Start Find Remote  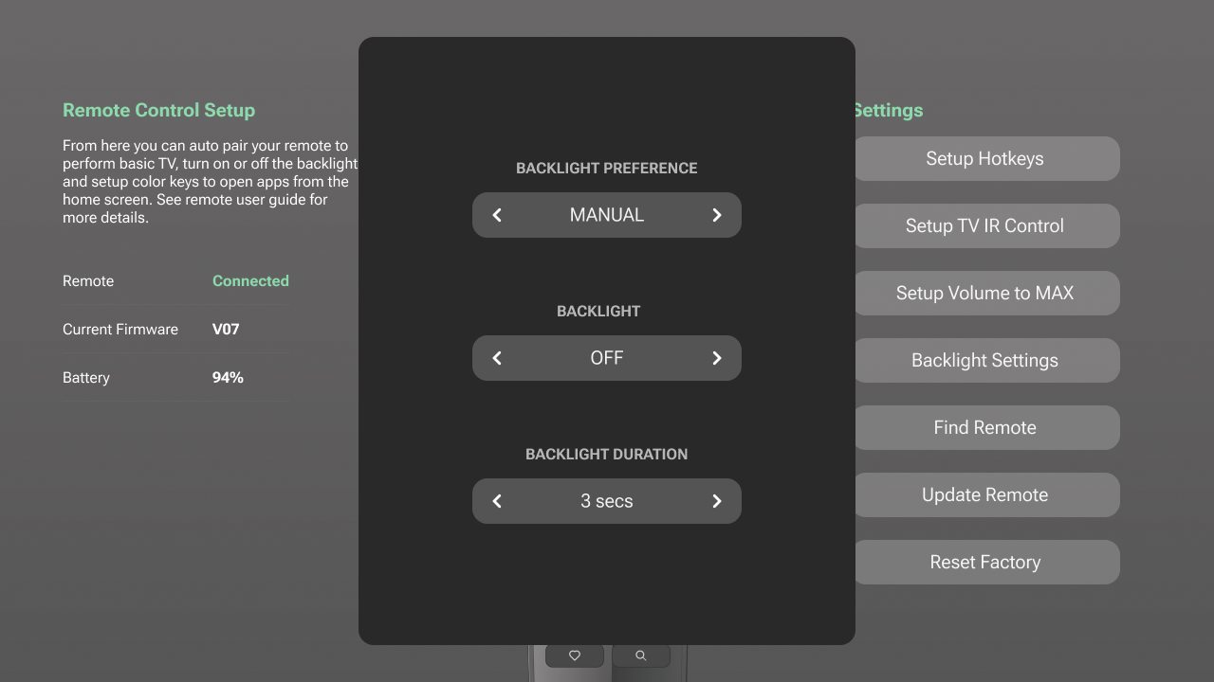(x=985, y=427)
